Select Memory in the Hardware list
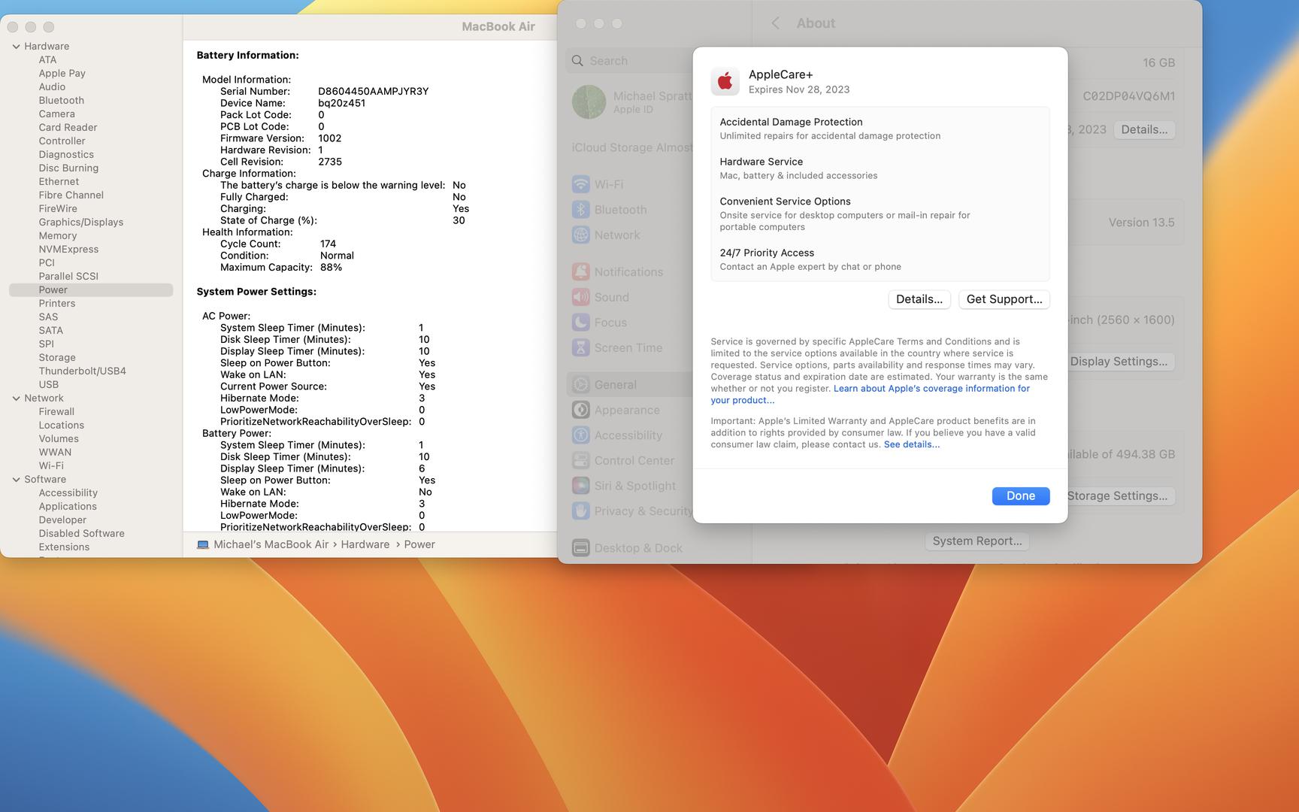1299x812 pixels. (x=58, y=236)
